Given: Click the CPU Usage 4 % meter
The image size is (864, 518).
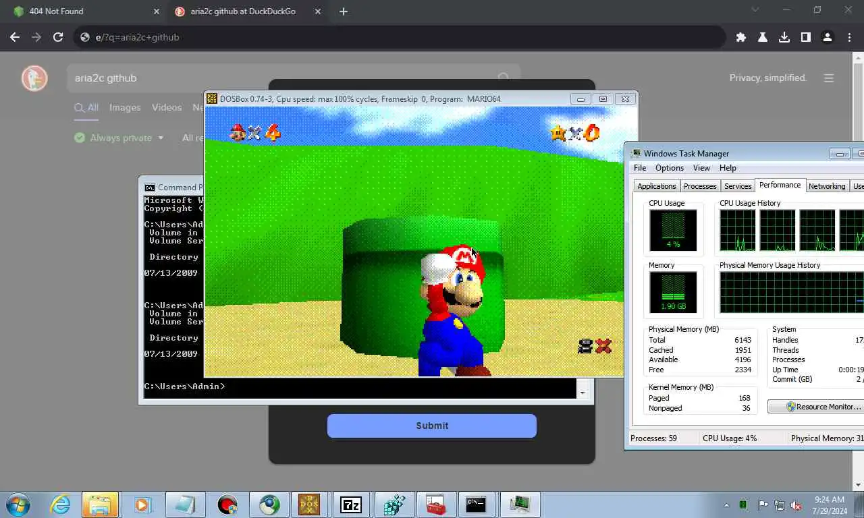Looking at the screenshot, I should pyautogui.click(x=673, y=230).
